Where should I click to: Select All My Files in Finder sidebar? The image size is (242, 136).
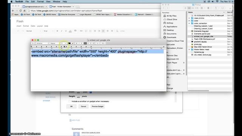click(170, 16)
